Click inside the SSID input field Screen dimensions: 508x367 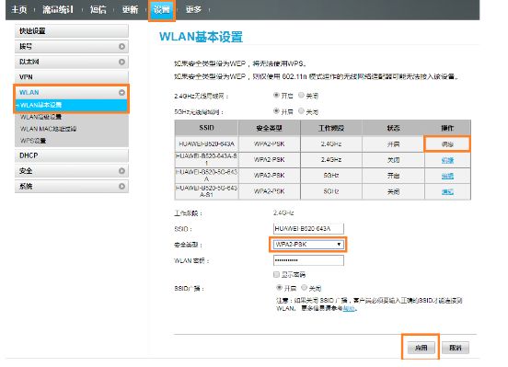308,229
